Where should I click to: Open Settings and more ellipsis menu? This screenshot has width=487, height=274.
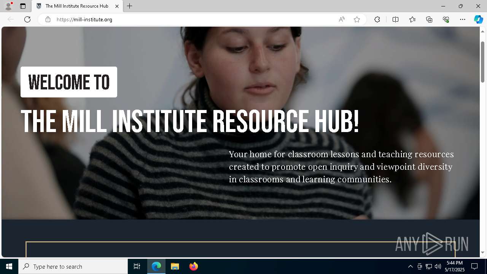pyautogui.click(x=463, y=19)
